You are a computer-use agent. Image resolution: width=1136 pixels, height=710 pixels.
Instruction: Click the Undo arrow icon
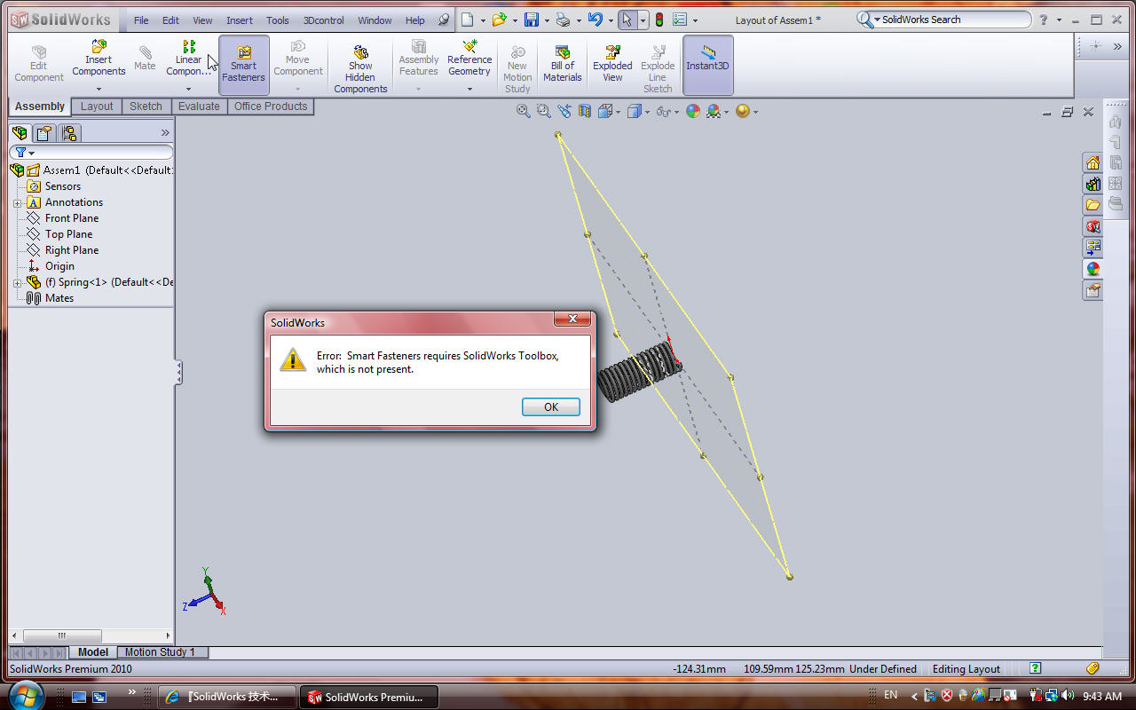click(596, 20)
